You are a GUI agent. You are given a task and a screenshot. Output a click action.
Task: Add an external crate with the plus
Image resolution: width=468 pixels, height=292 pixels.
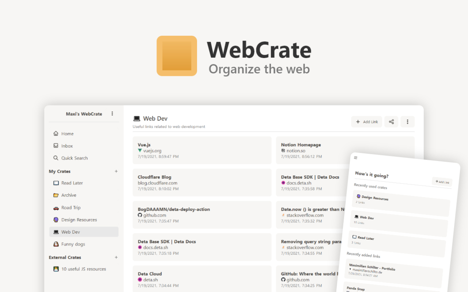[x=116, y=257]
